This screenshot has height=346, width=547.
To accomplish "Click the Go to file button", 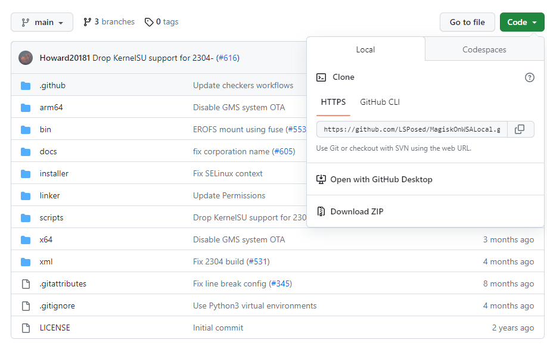I will [x=467, y=22].
